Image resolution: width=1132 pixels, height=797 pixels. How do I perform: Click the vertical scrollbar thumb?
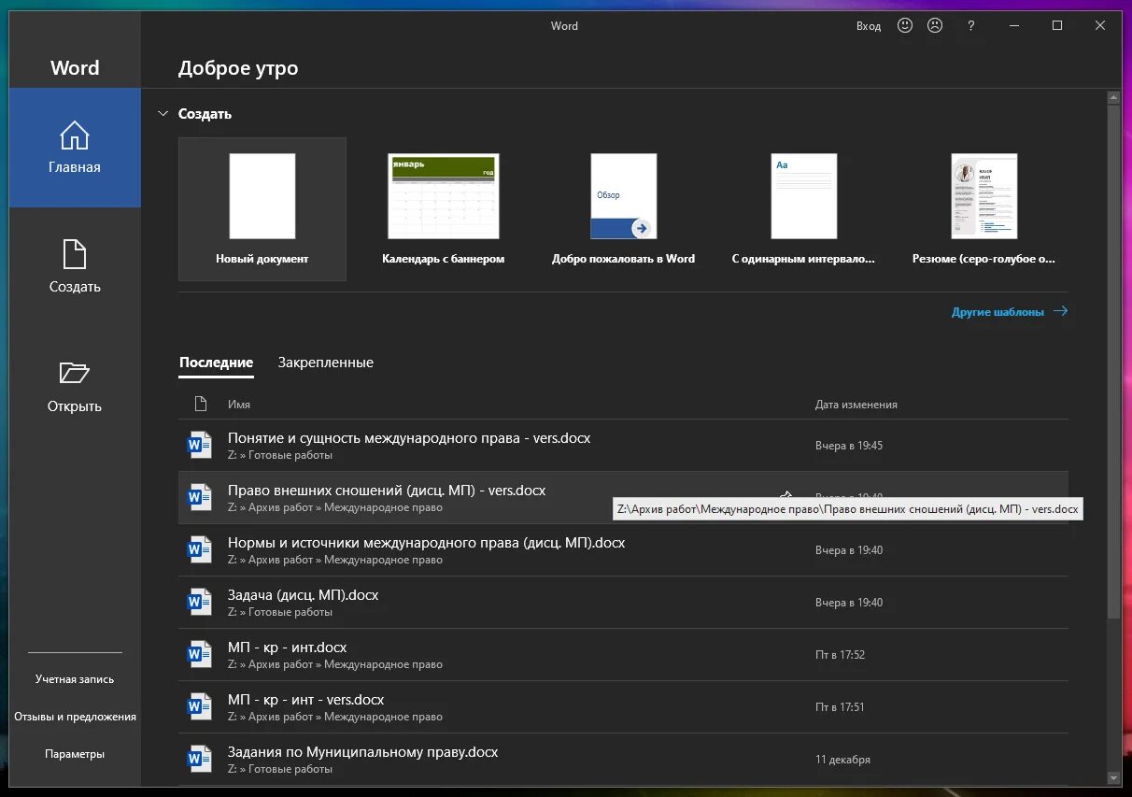[x=1113, y=360]
